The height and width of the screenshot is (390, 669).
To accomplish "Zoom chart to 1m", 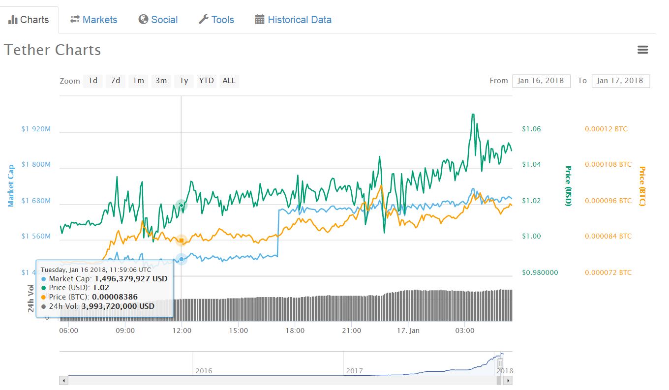I will [139, 81].
